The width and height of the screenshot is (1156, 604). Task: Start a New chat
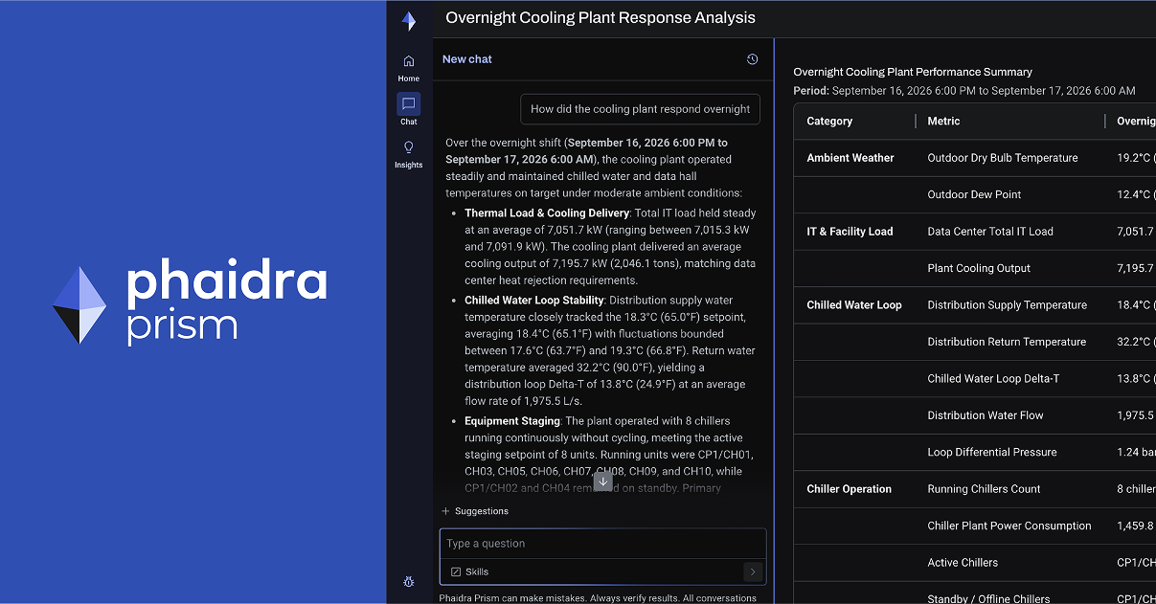(467, 59)
